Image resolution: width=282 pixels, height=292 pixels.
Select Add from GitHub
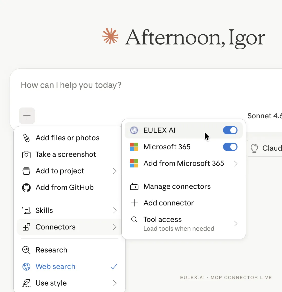[68, 188]
